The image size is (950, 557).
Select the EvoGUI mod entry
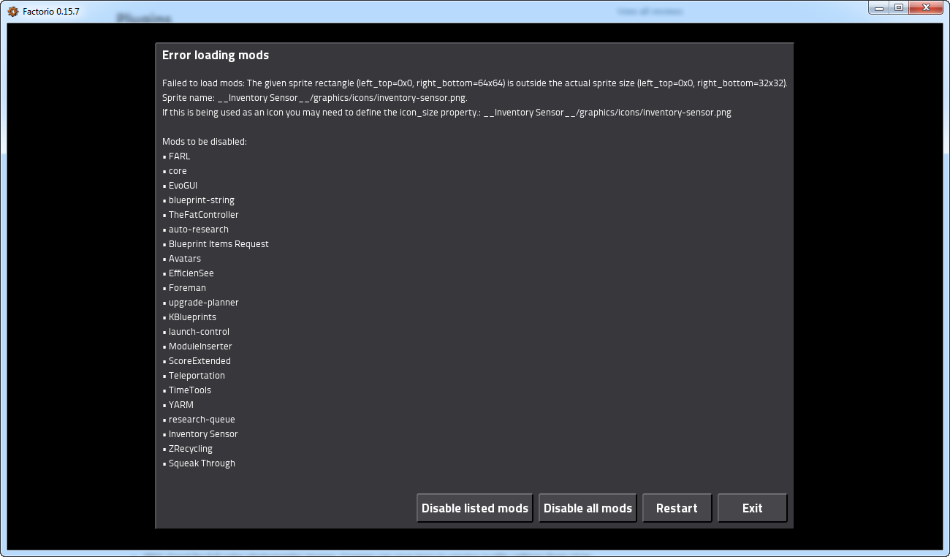pyautogui.click(x=183, y=186)
